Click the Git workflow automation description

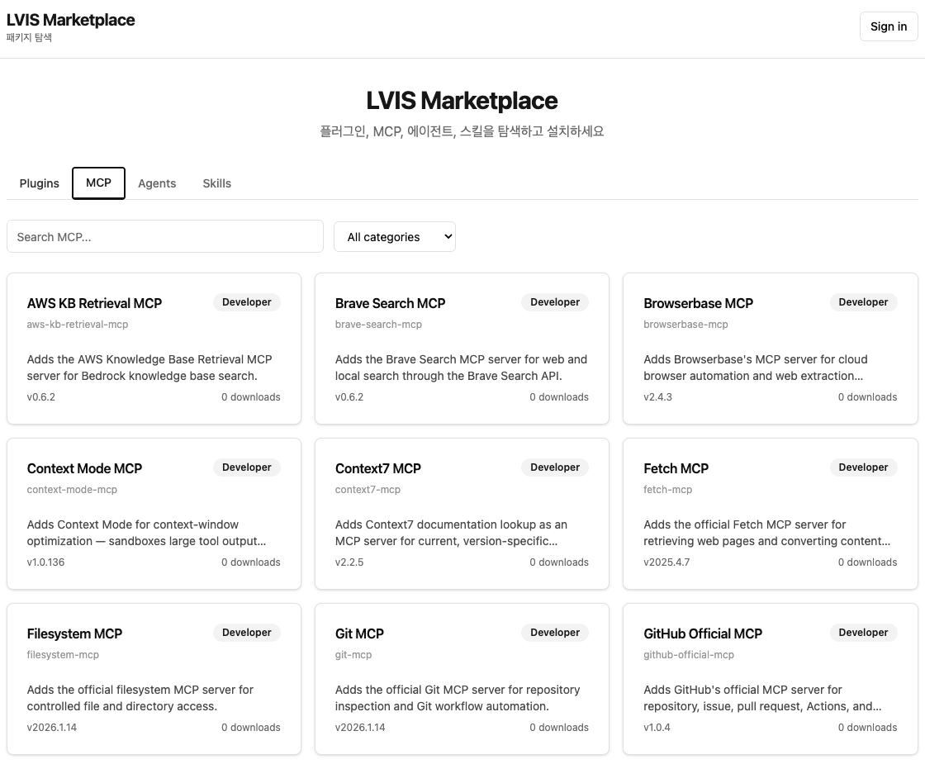tap(458, 698)
